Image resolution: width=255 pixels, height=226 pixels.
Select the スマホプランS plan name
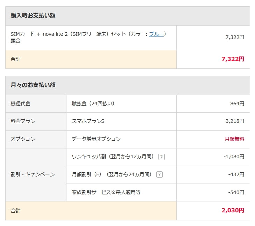click(x=88, y=121)
